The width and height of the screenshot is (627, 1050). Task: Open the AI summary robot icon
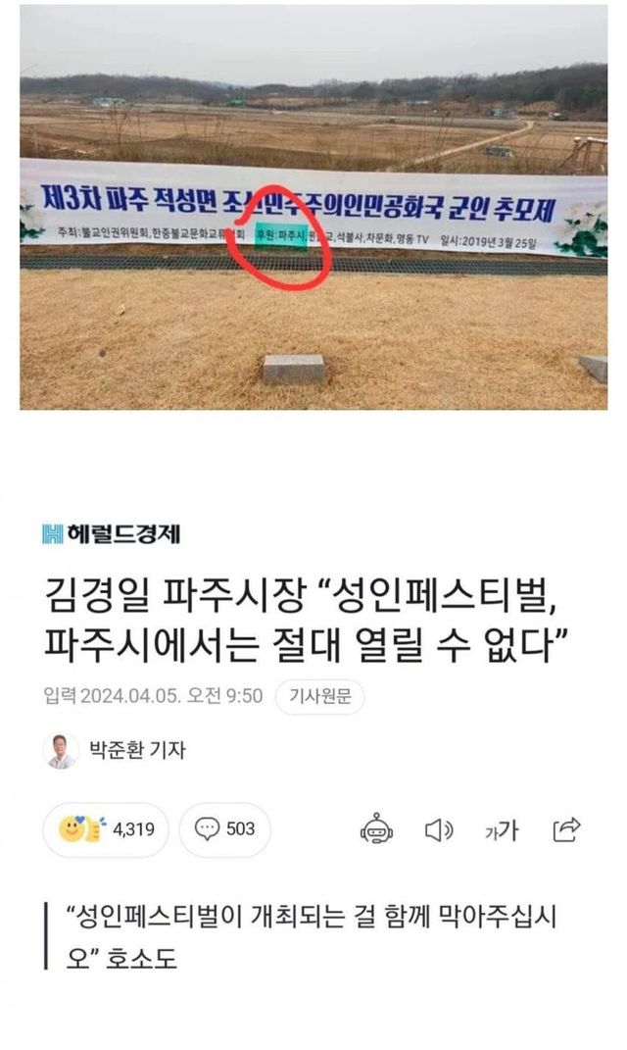tap(377, 829)
